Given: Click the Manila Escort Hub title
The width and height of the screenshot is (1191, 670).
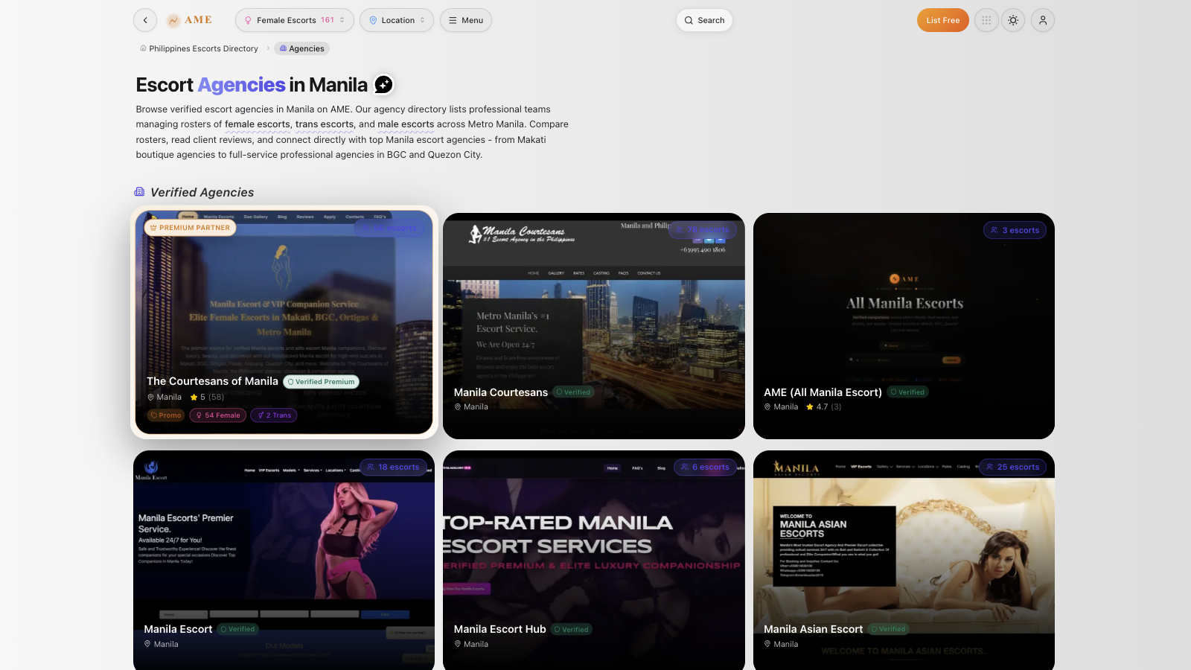Looking at the screenshot, I should (500, 629).
